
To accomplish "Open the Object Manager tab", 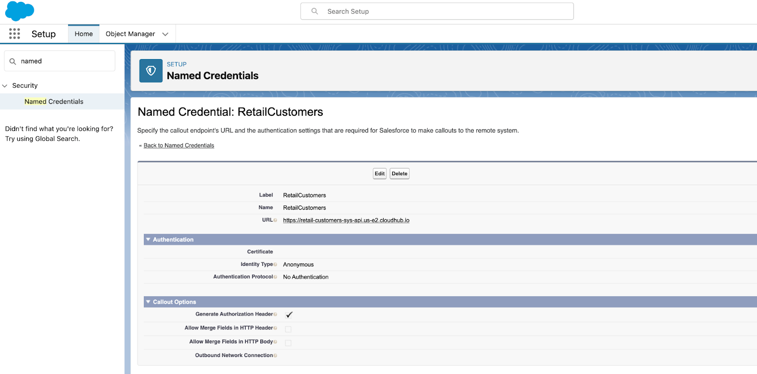I will pyautogui.click(x=130, y=34).
